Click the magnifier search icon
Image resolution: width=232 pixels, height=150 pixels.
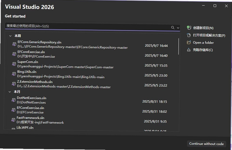(x=173, y=28)
